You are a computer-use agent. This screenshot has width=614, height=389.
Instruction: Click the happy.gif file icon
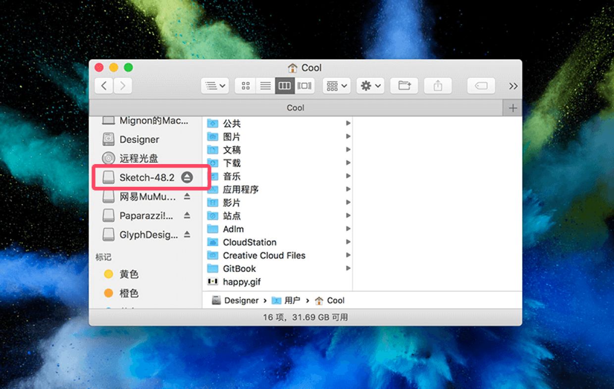coord(213,282)
